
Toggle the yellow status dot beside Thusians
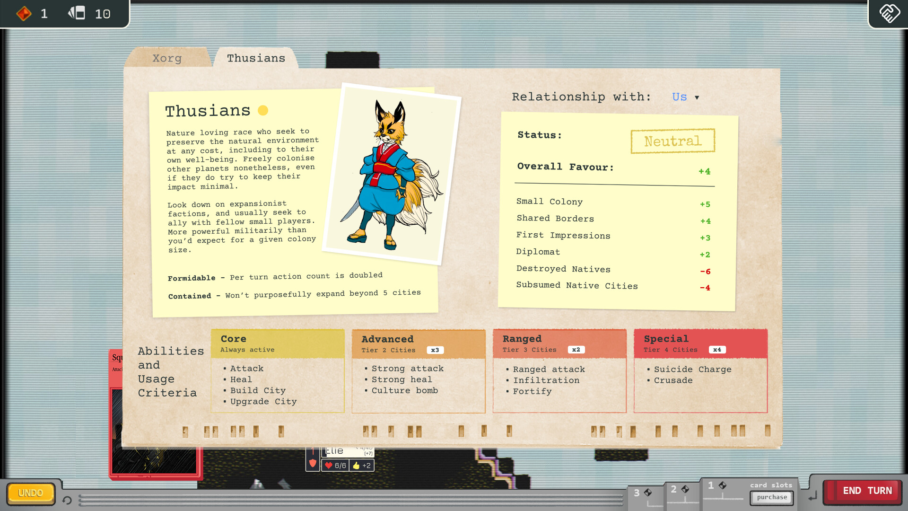tap(262, 110)
